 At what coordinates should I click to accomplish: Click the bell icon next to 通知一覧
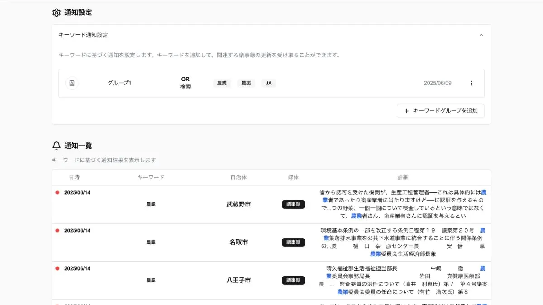pos(56,145)
